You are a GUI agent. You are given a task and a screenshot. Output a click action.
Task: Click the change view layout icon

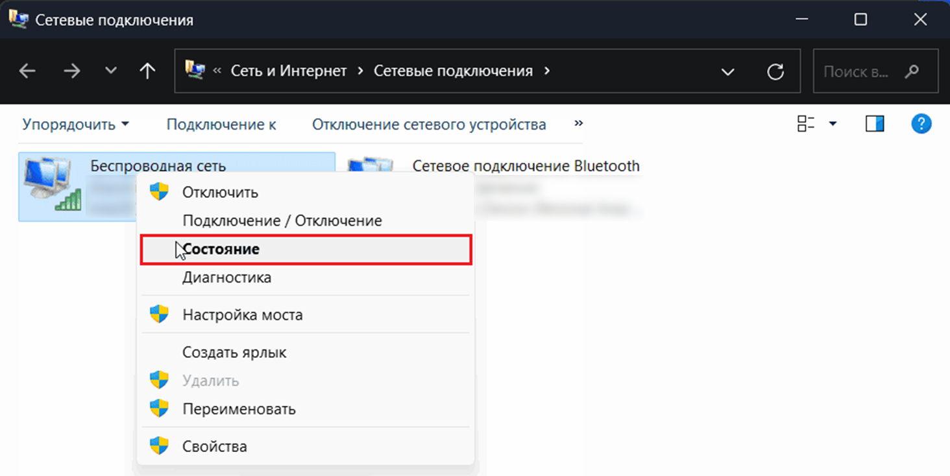pos(806,124)
